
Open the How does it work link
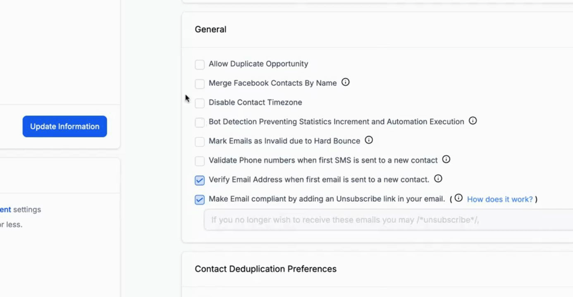(499, 199)
